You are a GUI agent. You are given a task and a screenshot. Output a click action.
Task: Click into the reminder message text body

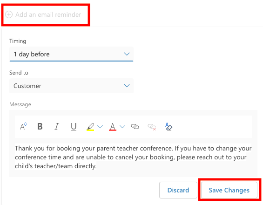coord(133,157)
